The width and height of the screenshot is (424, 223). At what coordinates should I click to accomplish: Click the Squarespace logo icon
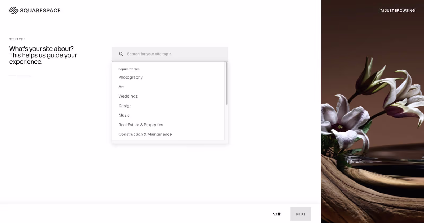click(x=14, y=10)
